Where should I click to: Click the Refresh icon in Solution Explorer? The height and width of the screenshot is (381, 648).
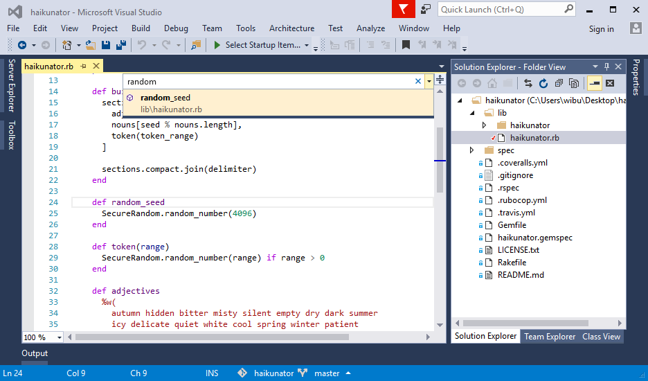543,83
